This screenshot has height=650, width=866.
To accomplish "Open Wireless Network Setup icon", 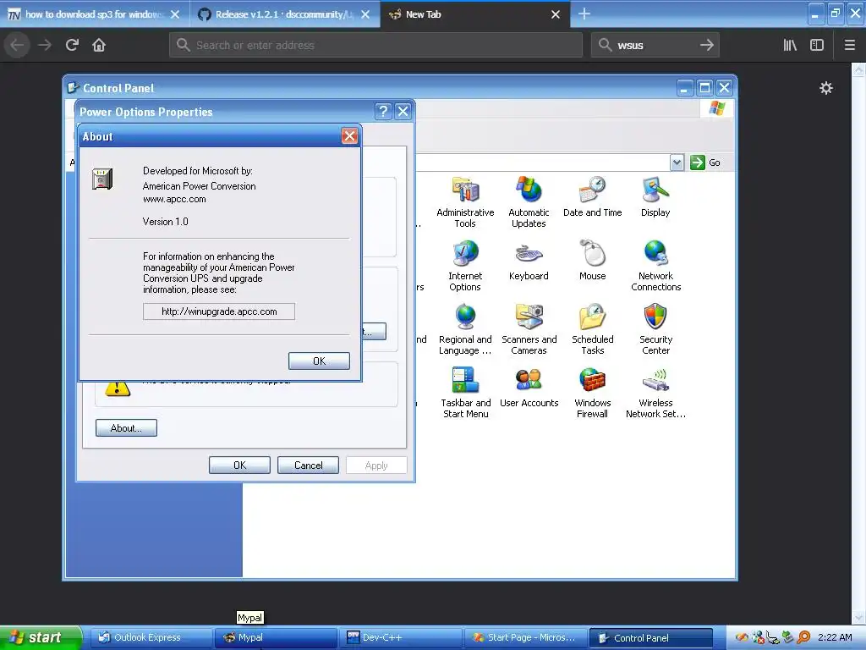I will click(x=655, y=393).
